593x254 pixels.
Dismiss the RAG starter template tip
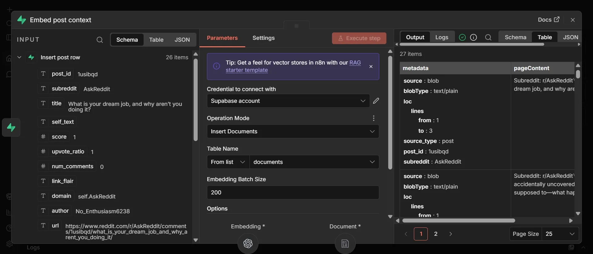pos(371,67)
